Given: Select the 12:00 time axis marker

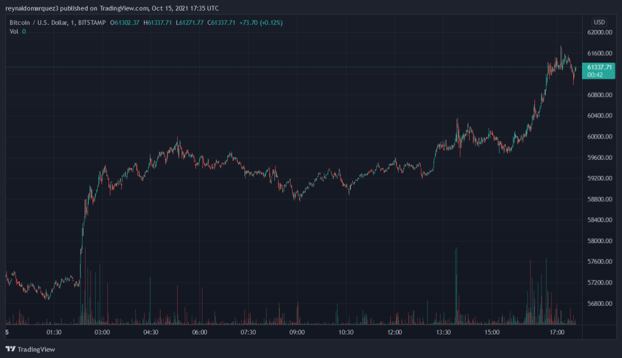Looking at the screenshot, I should tap(394, 332).
